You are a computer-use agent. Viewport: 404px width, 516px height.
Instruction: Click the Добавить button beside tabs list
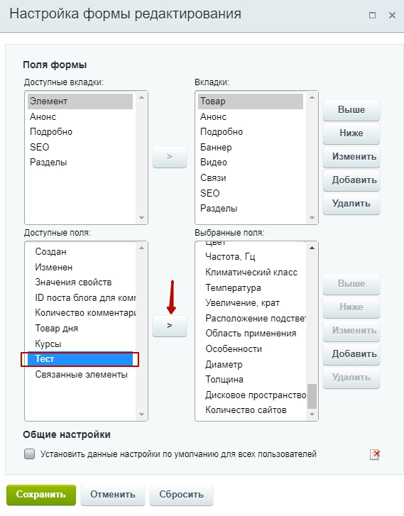(x=351, y=180)
